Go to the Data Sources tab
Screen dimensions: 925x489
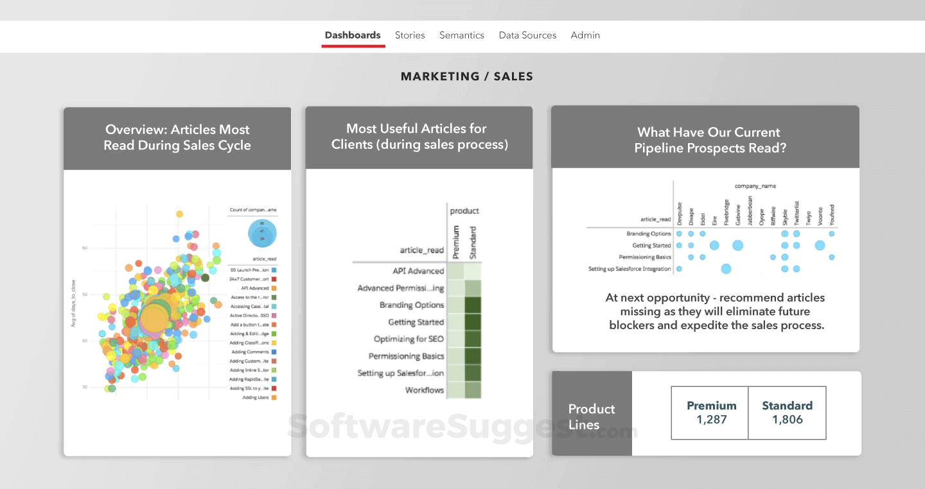(x=527, y=35)
